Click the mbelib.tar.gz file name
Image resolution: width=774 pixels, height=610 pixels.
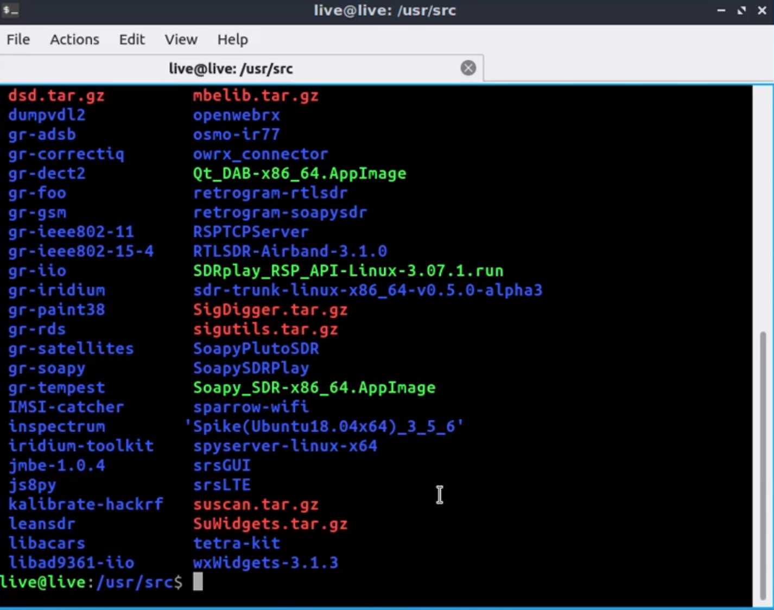[256, 96]
